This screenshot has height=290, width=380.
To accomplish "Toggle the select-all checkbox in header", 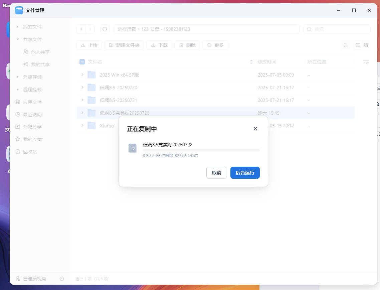I will click(82, 62).
